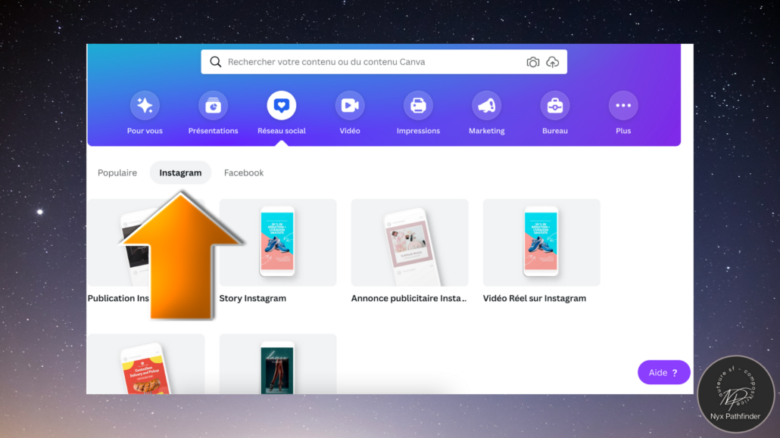Image resolution: width=780 pixels, height=438 pixels.
Task: Select the Réseau social heart icon
Action: (282, 105)
